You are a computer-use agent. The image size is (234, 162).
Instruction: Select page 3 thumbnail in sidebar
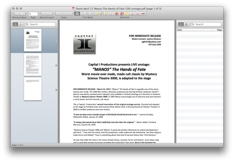[33, 89]
